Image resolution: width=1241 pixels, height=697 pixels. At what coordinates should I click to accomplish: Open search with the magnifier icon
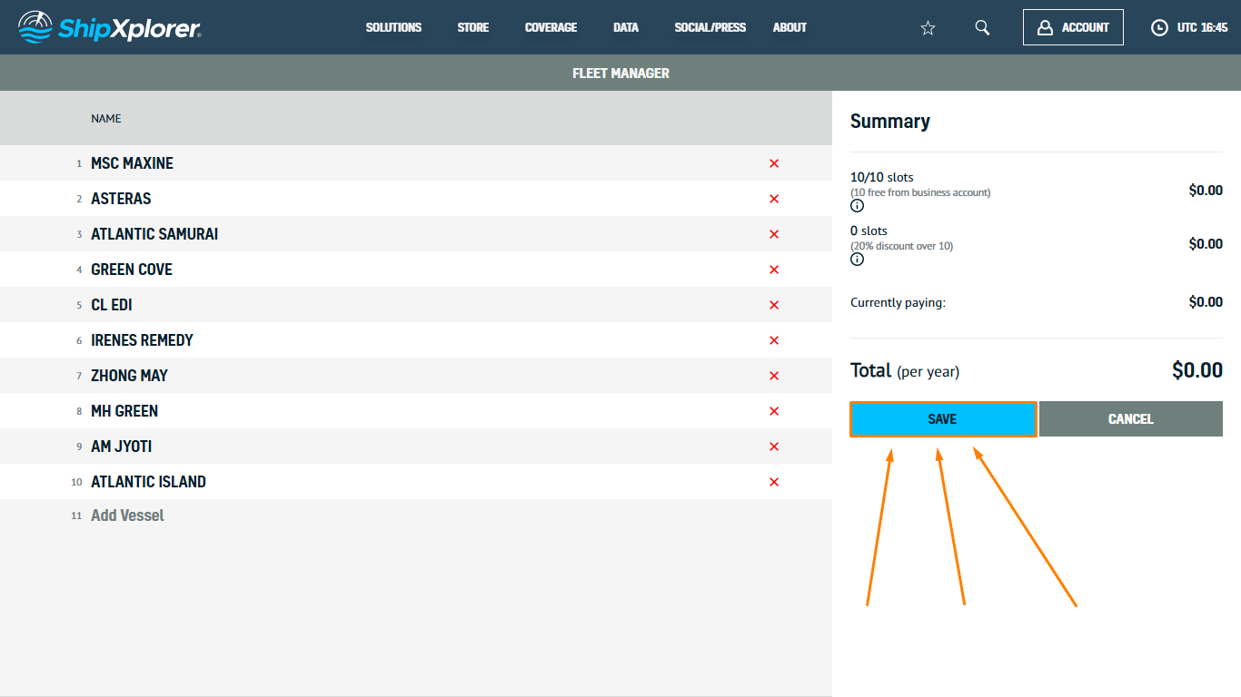pyautogui.click(x=982, y=27)
